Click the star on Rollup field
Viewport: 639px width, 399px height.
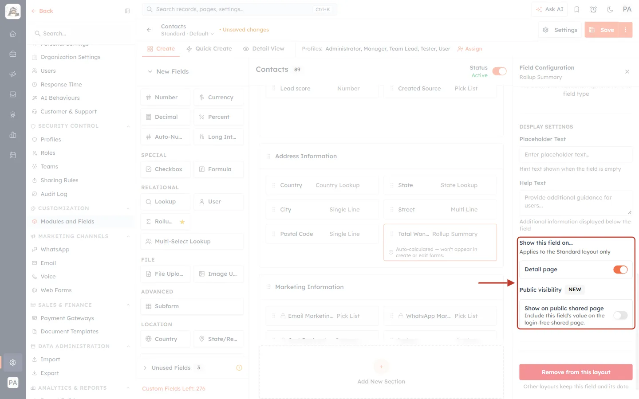(x=182, y=222)
